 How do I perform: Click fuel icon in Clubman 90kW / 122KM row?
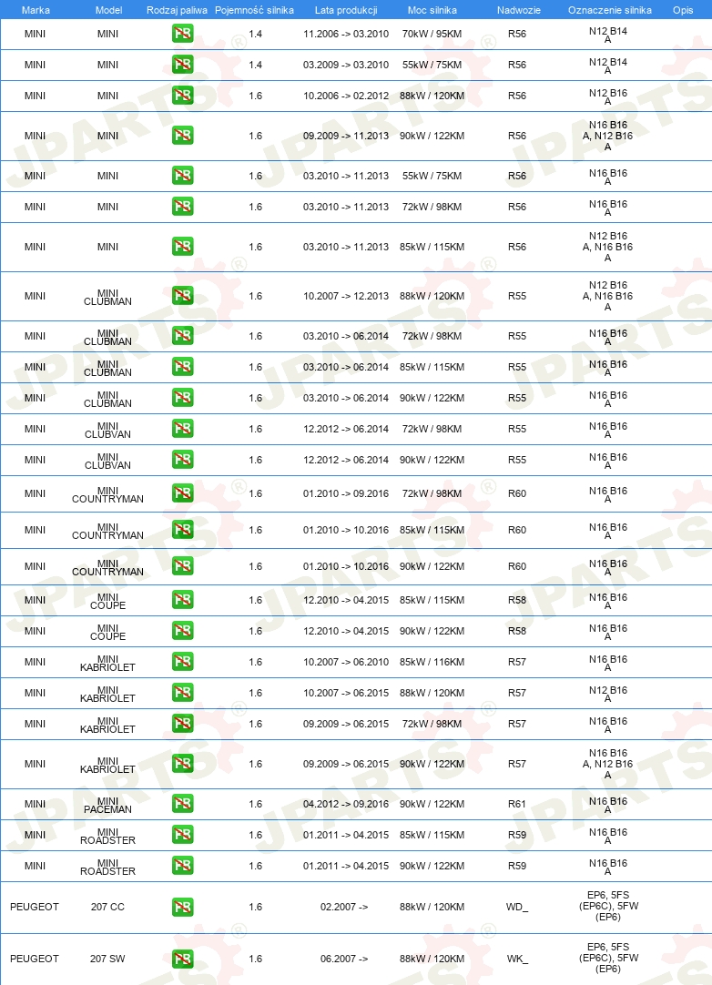point(182,398)
